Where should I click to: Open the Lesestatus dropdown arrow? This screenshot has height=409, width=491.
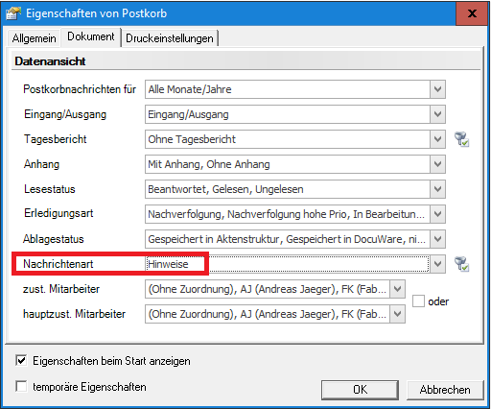(x=437, y=189)
